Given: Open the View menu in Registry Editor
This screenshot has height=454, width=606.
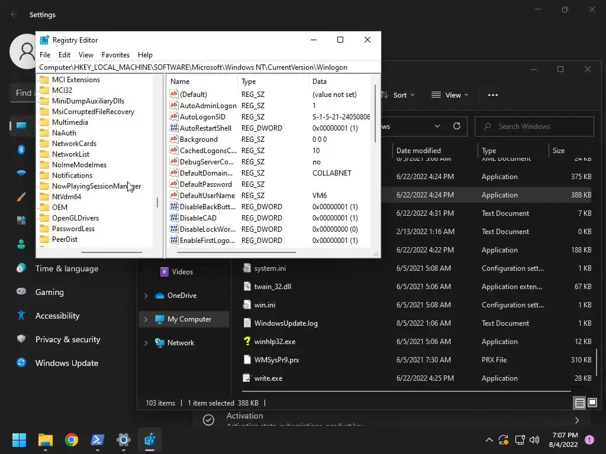Looking at the screenshot, I should coord(86,55).
